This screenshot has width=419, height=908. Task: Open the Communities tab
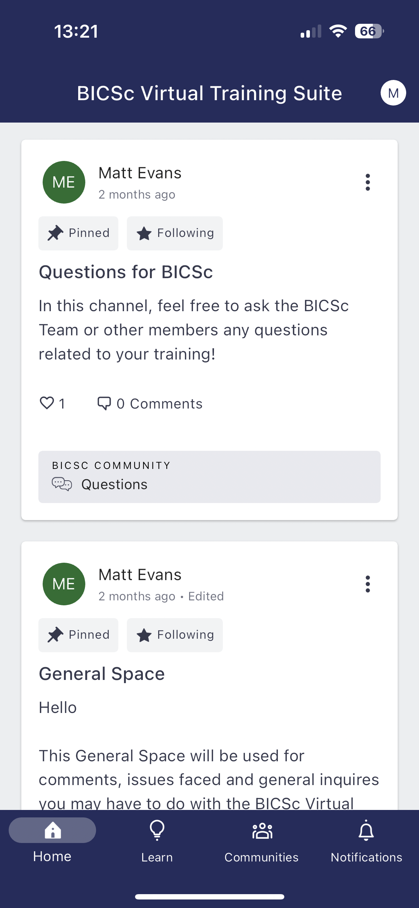262,841
